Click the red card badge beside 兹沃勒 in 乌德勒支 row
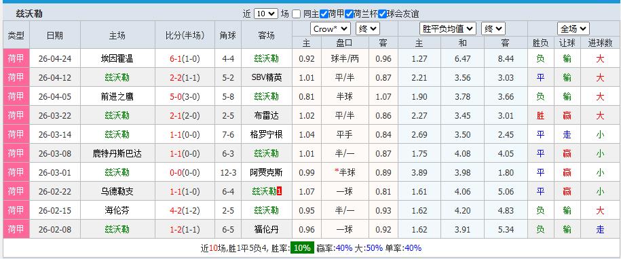This screenshot has height=259, width=621. [x=279, y=192]
